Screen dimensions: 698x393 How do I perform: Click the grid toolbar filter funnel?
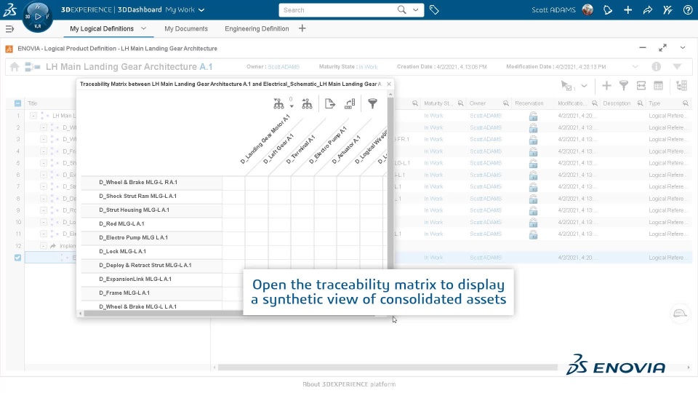pyautogui.click(x=624, y=86)
